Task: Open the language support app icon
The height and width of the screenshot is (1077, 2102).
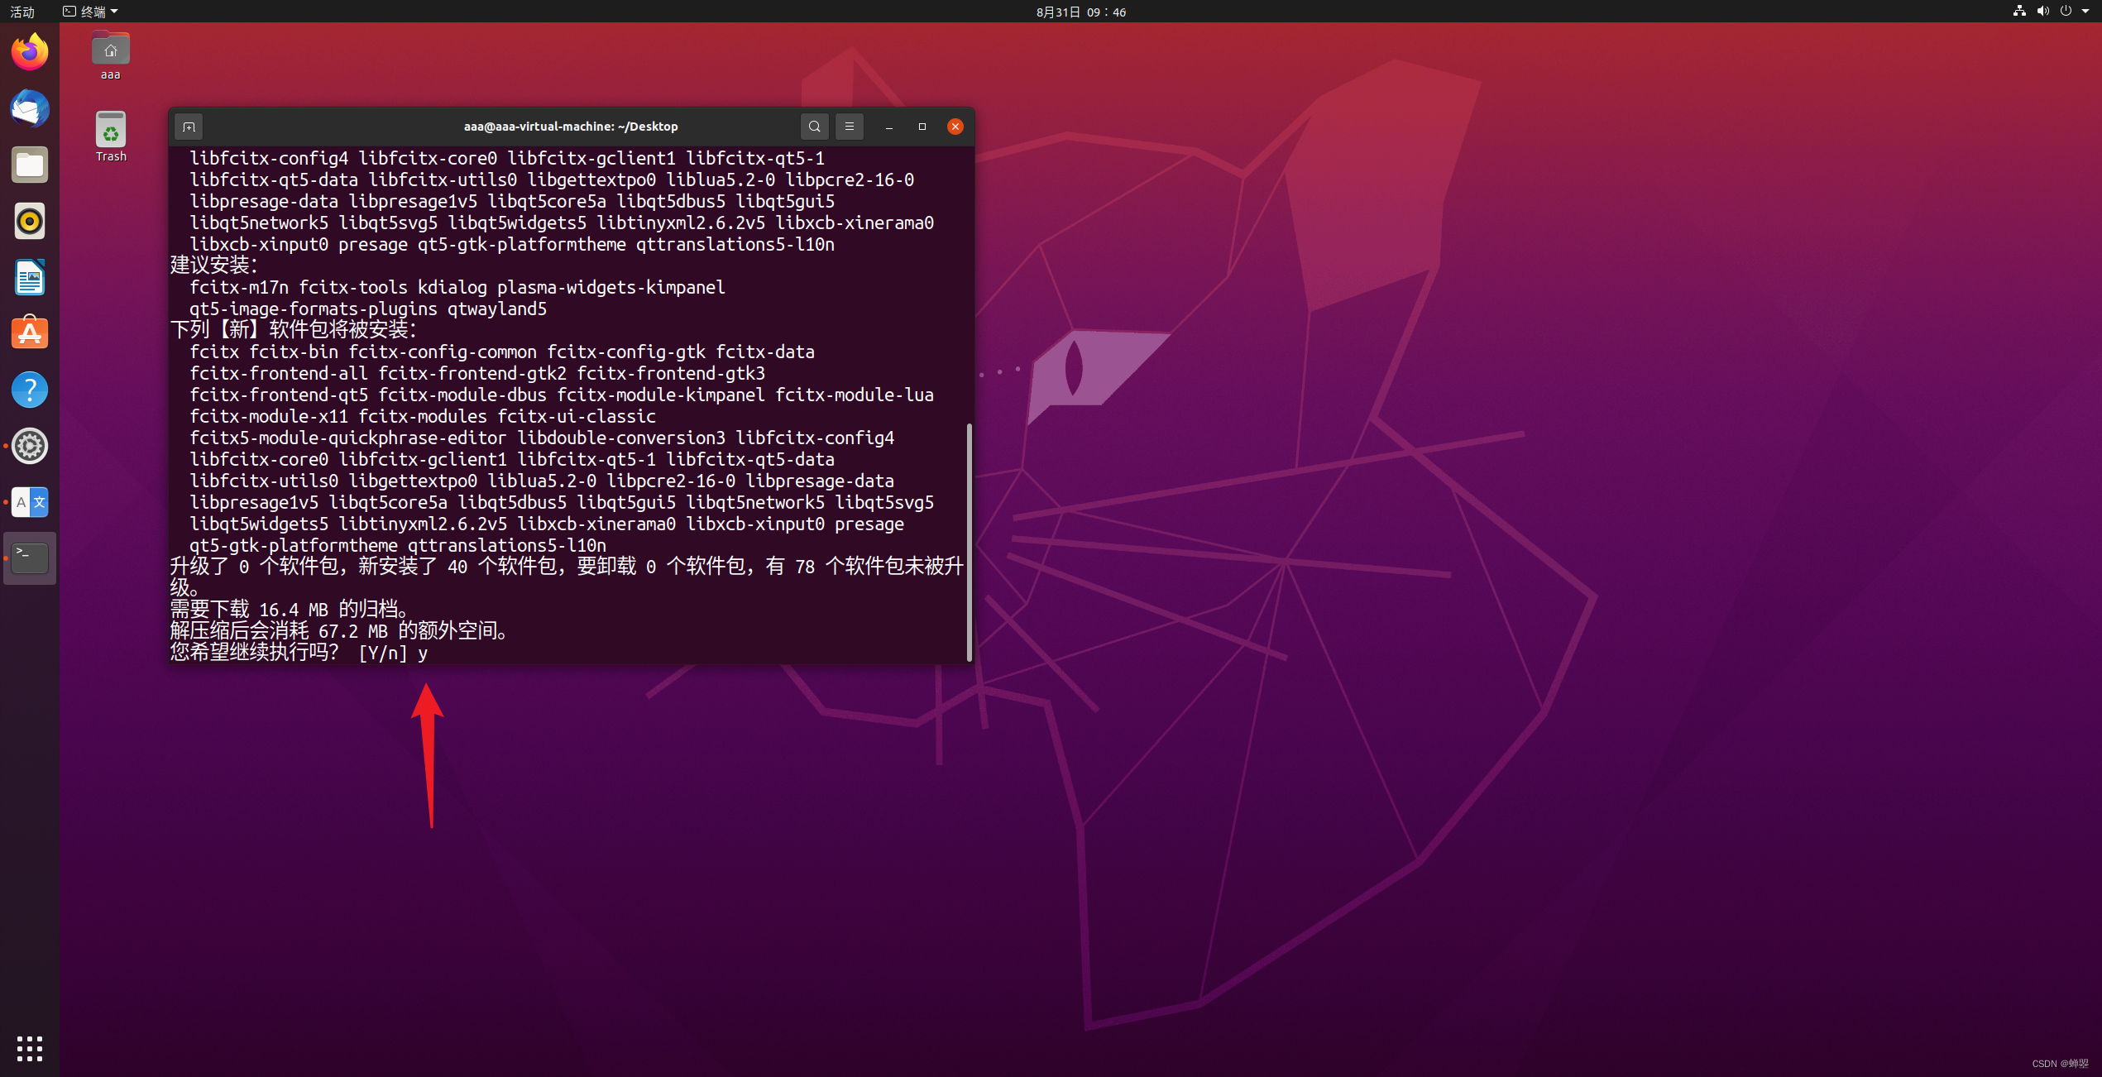Action: (x=30, y=502)
